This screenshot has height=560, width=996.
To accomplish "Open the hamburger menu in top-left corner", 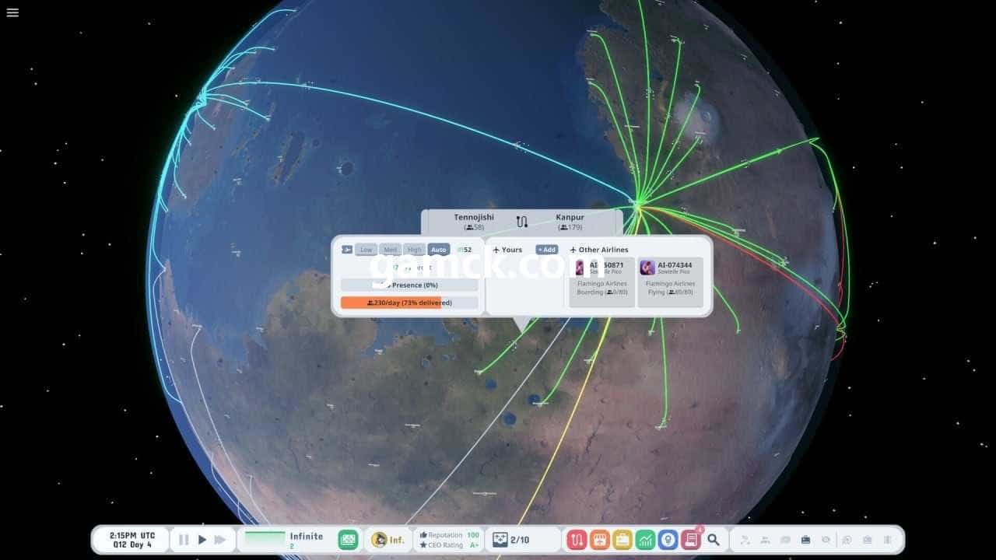I will pos(12,12).
